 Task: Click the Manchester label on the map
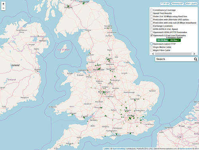pos(99,70)
